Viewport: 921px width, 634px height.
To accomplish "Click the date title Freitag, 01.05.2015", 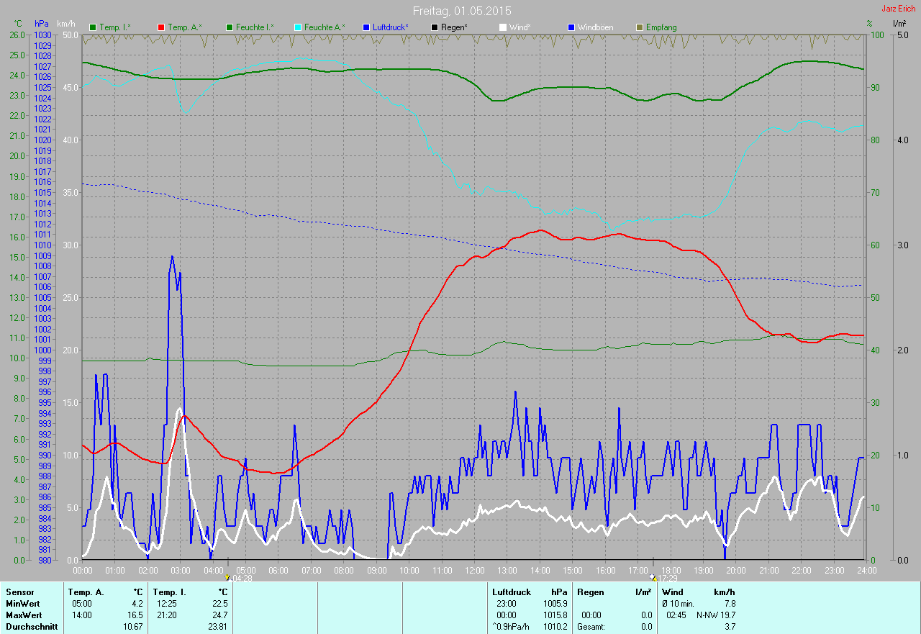I will tap(462, 11).
